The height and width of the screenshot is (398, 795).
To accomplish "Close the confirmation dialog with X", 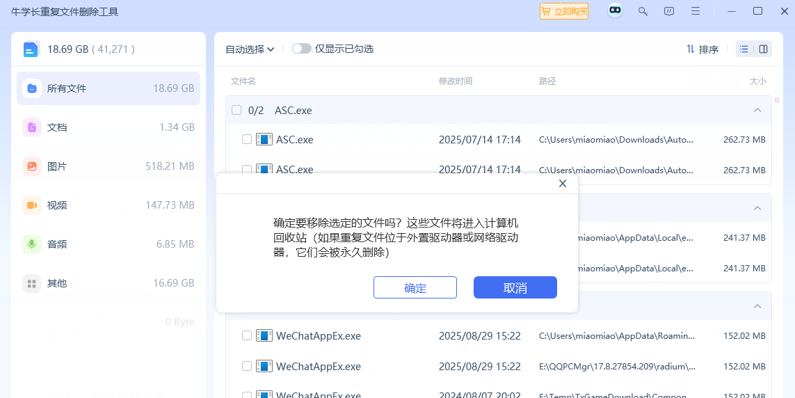I will [x=563, y=184].
